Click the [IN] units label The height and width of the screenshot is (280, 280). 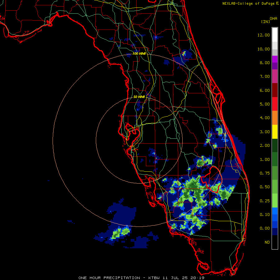[x=265, y=21]
